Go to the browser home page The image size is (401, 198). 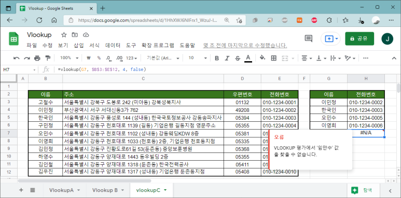(x=54, y=20)
